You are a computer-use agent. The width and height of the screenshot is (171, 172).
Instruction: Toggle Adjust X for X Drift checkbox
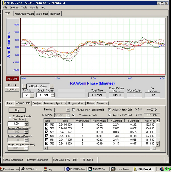point(109,110)
